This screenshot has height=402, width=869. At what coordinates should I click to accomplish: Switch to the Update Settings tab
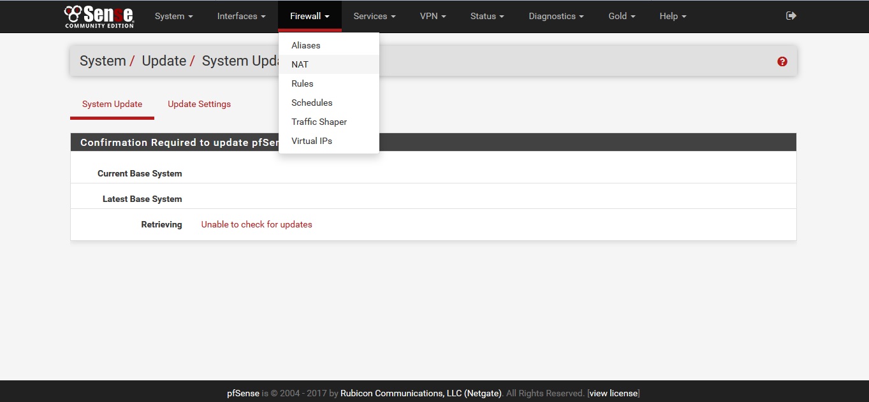coord(199,104)
